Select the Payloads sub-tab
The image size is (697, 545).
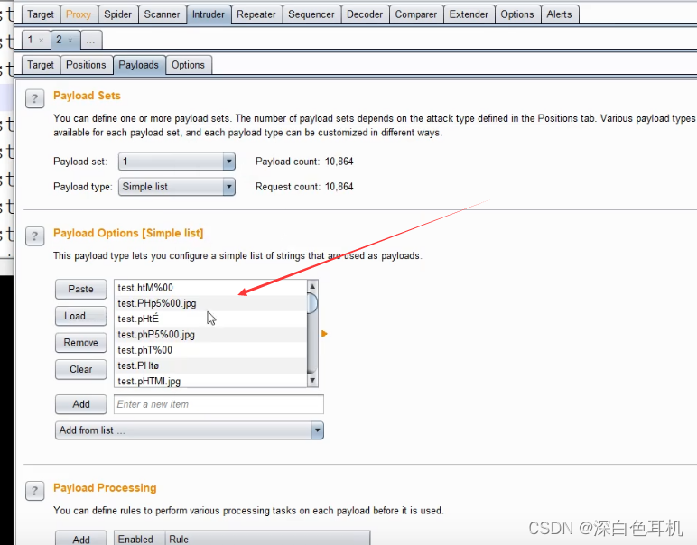coord(139,65)
